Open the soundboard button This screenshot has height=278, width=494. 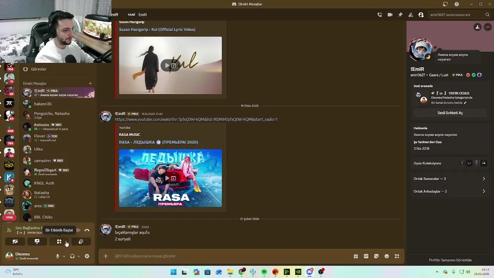81,241
